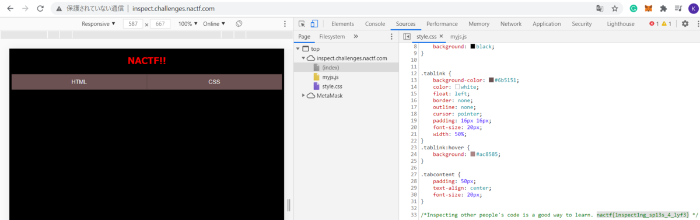Click the highlighted nactf flag text in comment

[643, 215]
